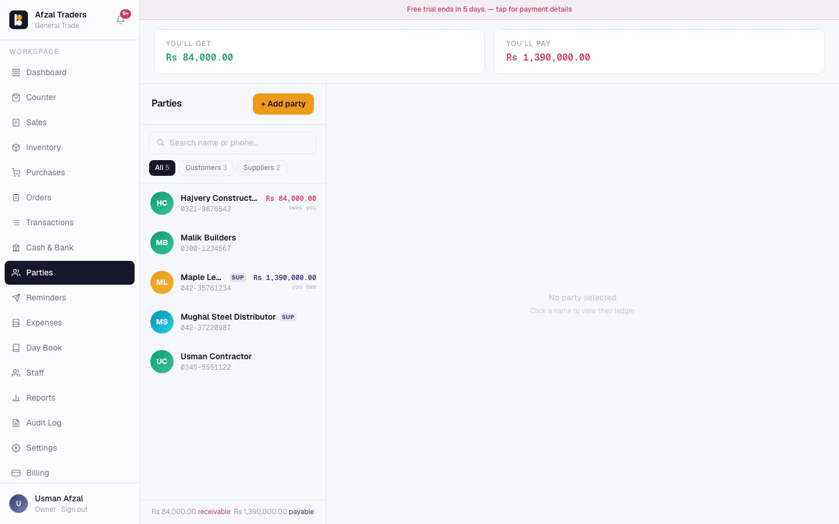
Task: Click the Reports bar-chart icon
Action: (x=16, y=398)
